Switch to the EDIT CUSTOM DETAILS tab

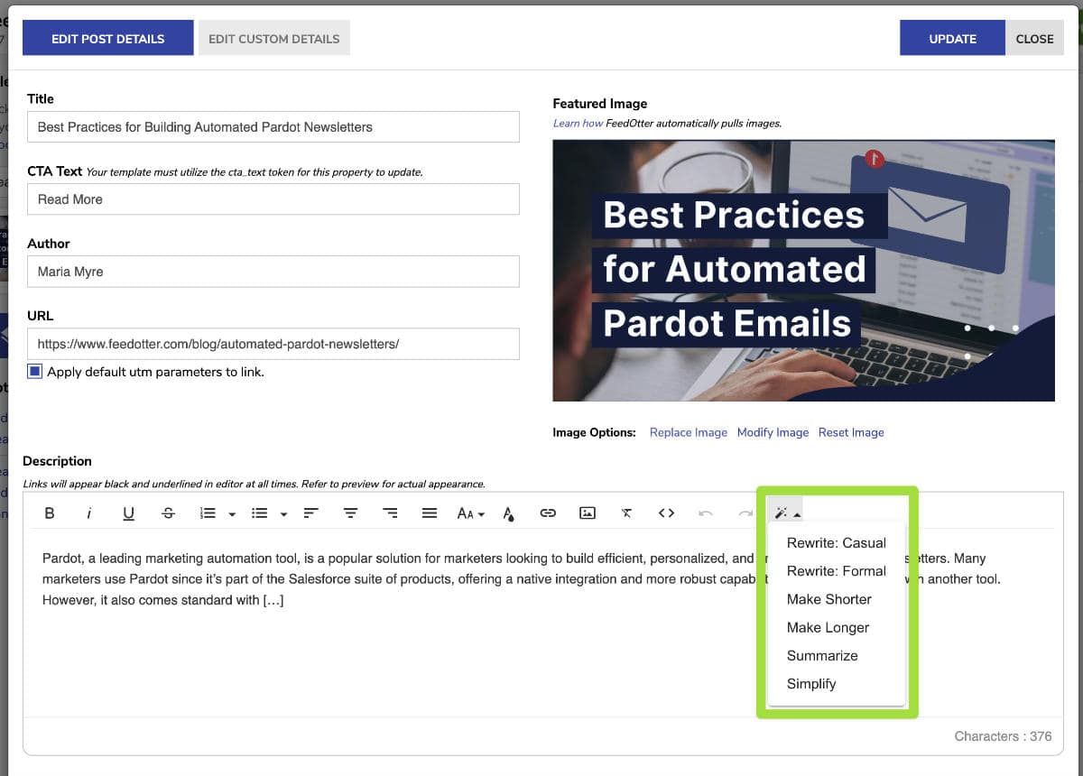[273, 38]
